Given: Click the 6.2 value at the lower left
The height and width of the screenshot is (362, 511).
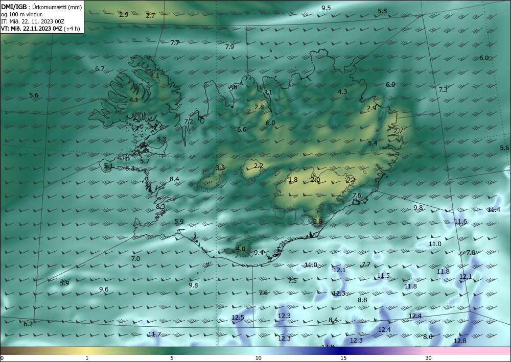Looking at the screenshot, I should point(28,324).
